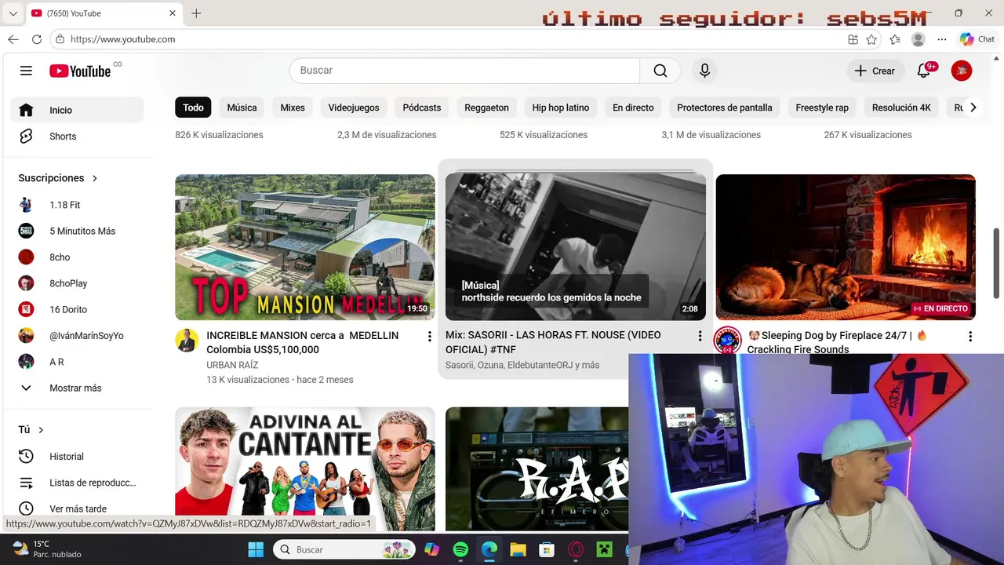
Task: Go to Inicio in the sidebar
Action: click(x=77, y=110)
